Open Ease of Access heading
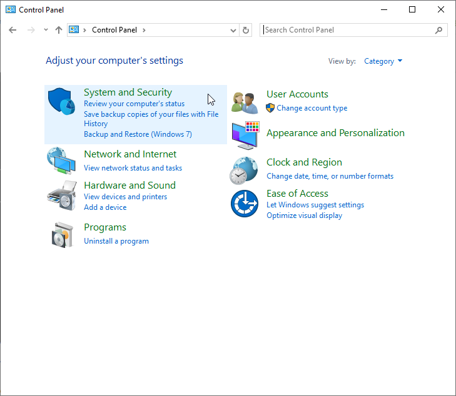The height and width of the screenshot is (396, 456). click(297, 194)
